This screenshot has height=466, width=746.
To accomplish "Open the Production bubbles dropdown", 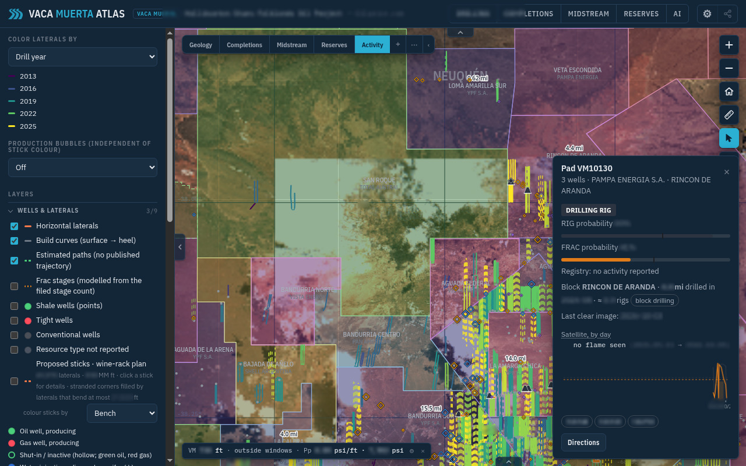I will click(83, 167).
